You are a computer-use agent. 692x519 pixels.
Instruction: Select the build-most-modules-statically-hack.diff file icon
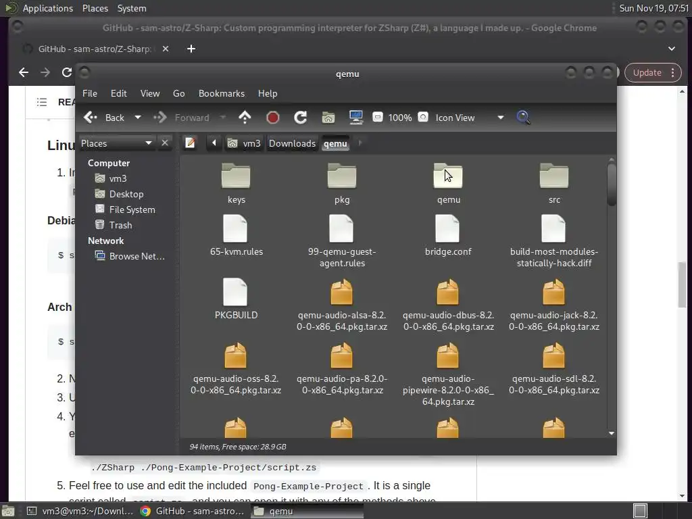(x=553, y=228)
